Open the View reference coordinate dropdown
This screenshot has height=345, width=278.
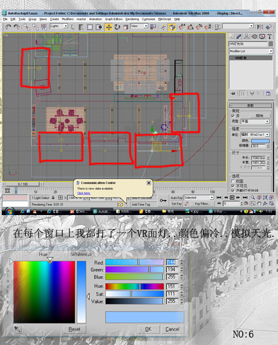[139, 26]
